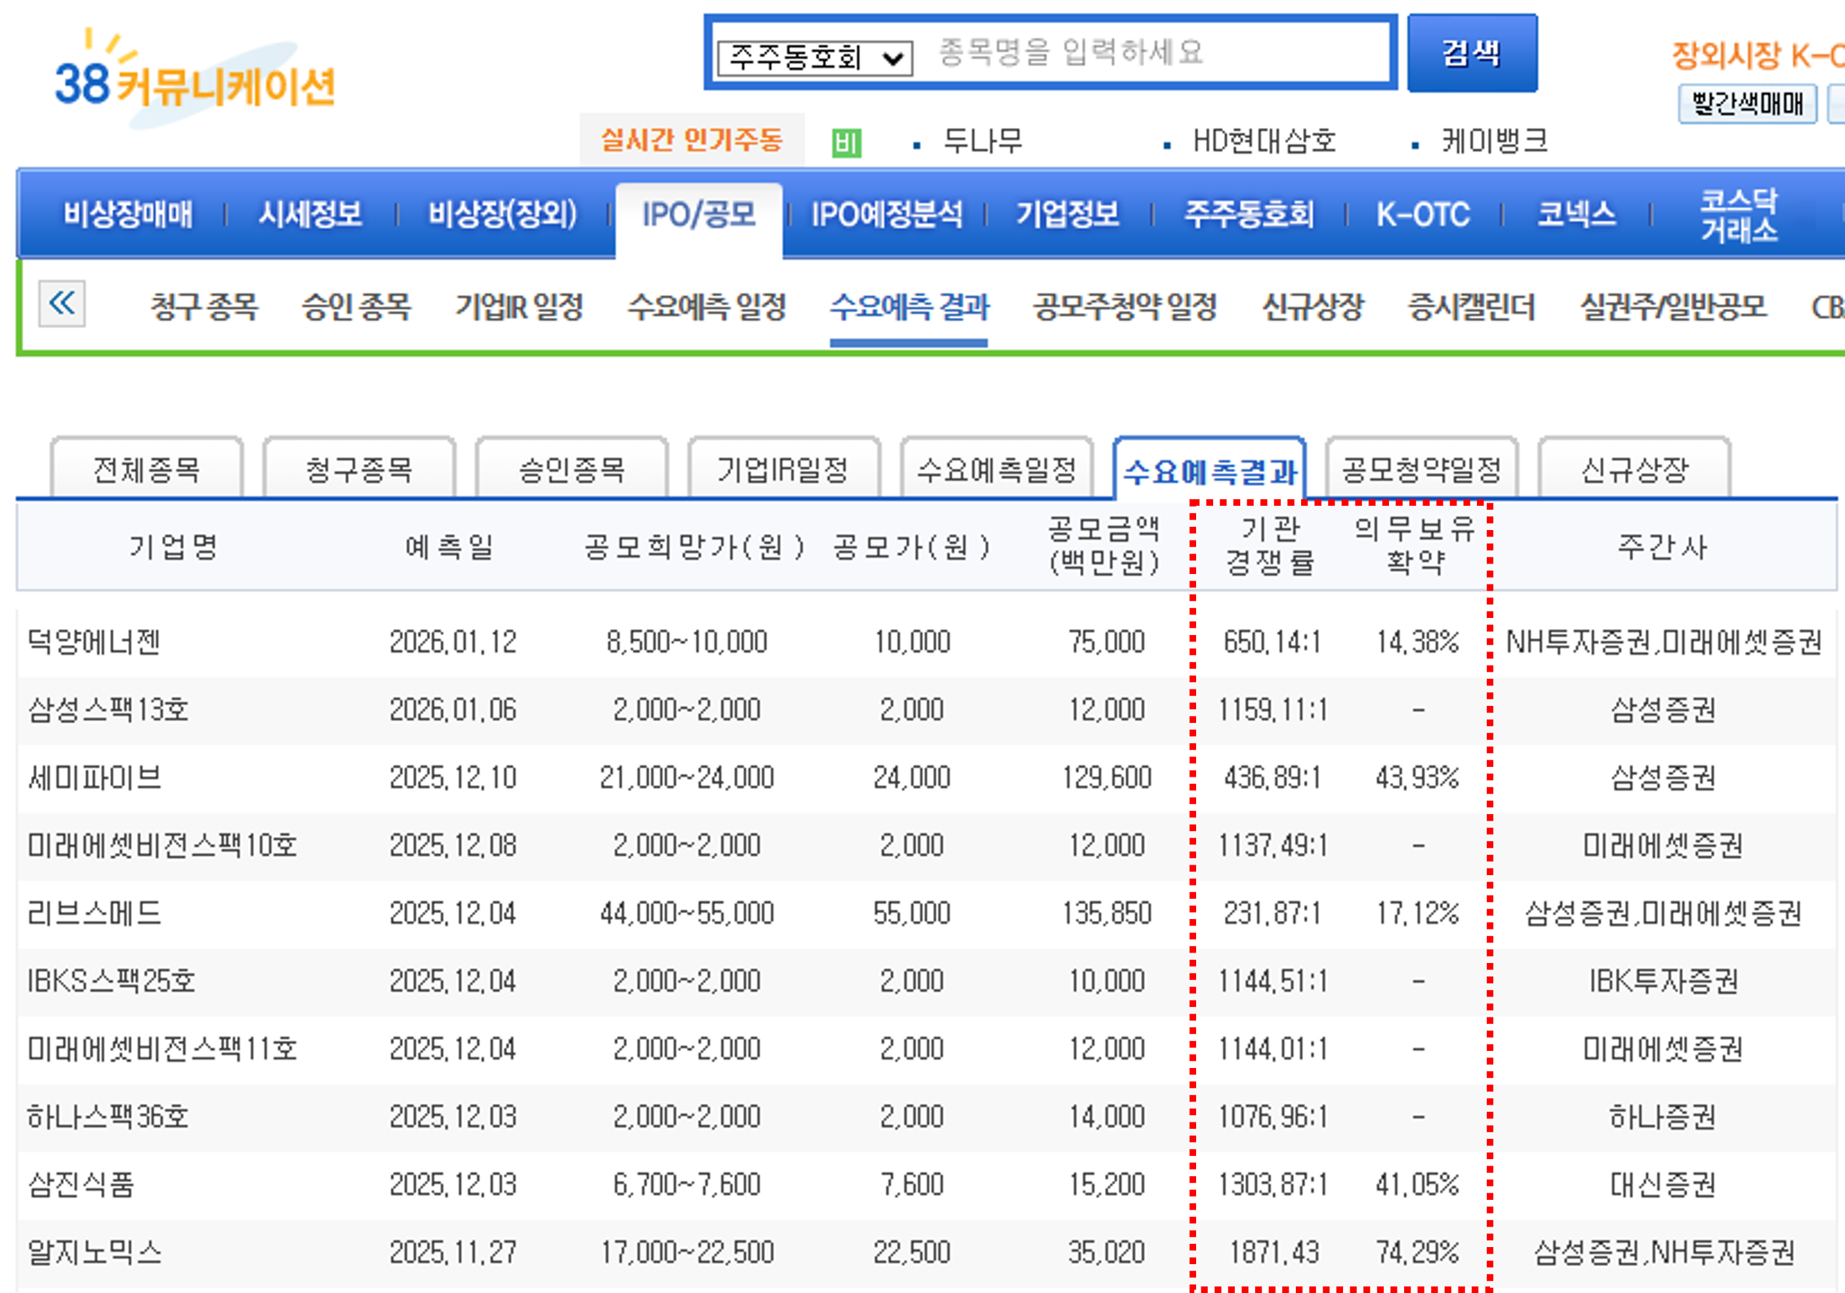Open the 덕양에너젠 company row link
The image size is (1845, 1293).
[x=94, y=642]
